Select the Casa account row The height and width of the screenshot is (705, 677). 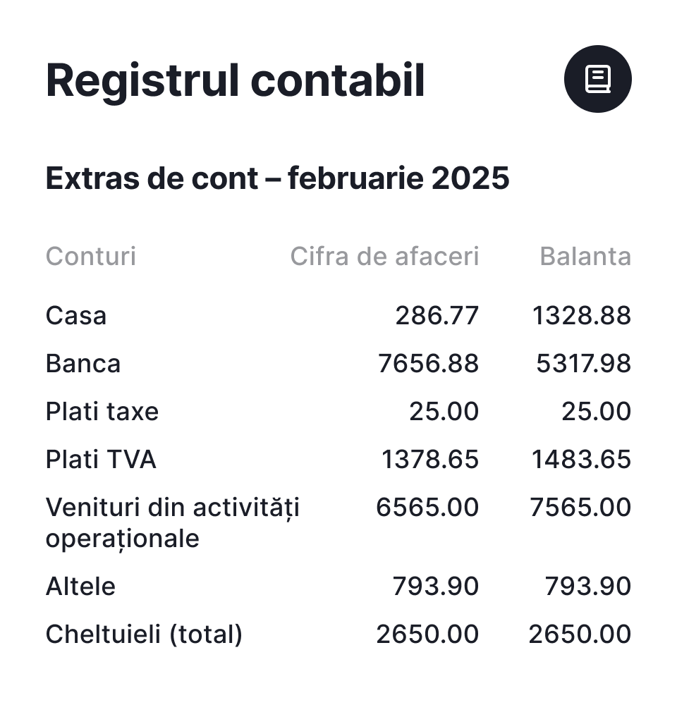[76, 316]
